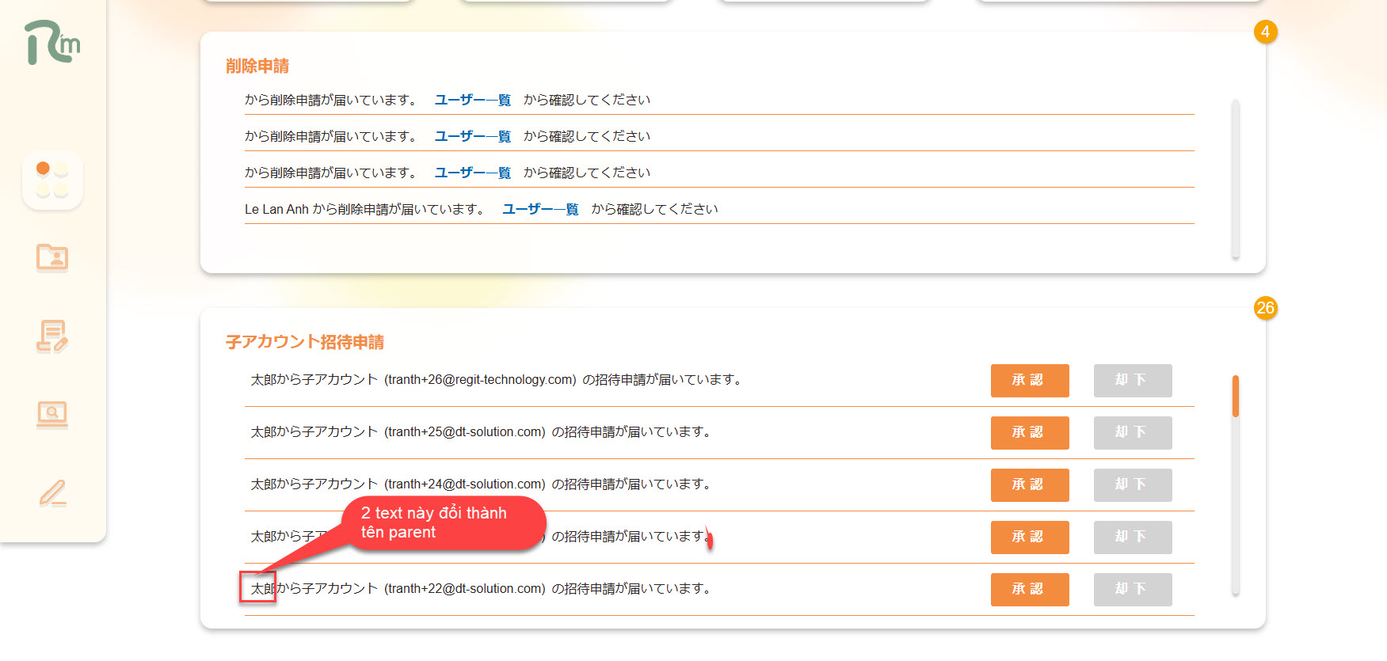Screen dimensions: 1387x661
Task: Click the scrollbar in the 削除申請 panel
Action: click(1235, 179)
